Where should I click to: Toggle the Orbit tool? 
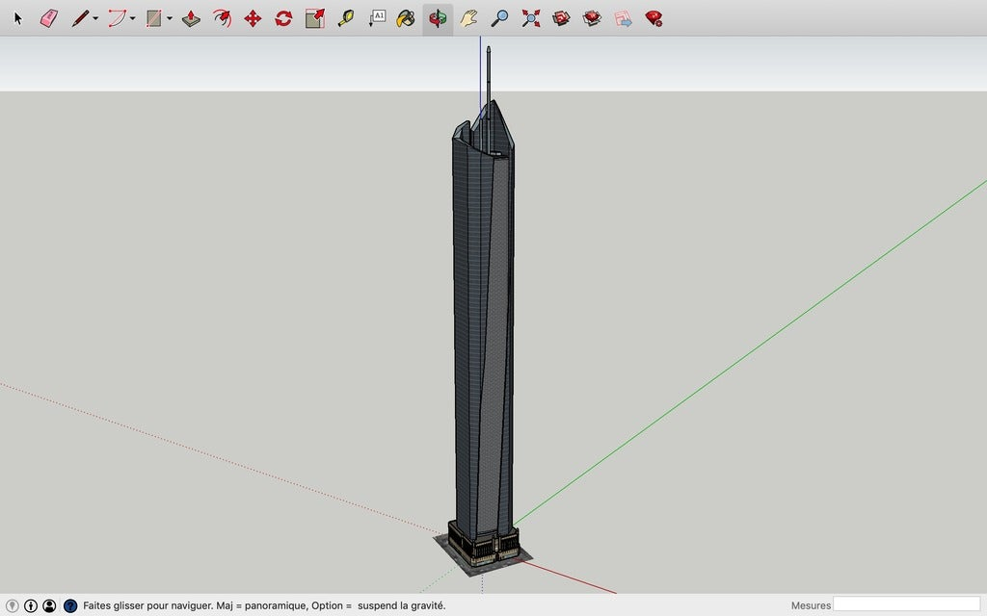pyautogui.click(x=438, y=18)
